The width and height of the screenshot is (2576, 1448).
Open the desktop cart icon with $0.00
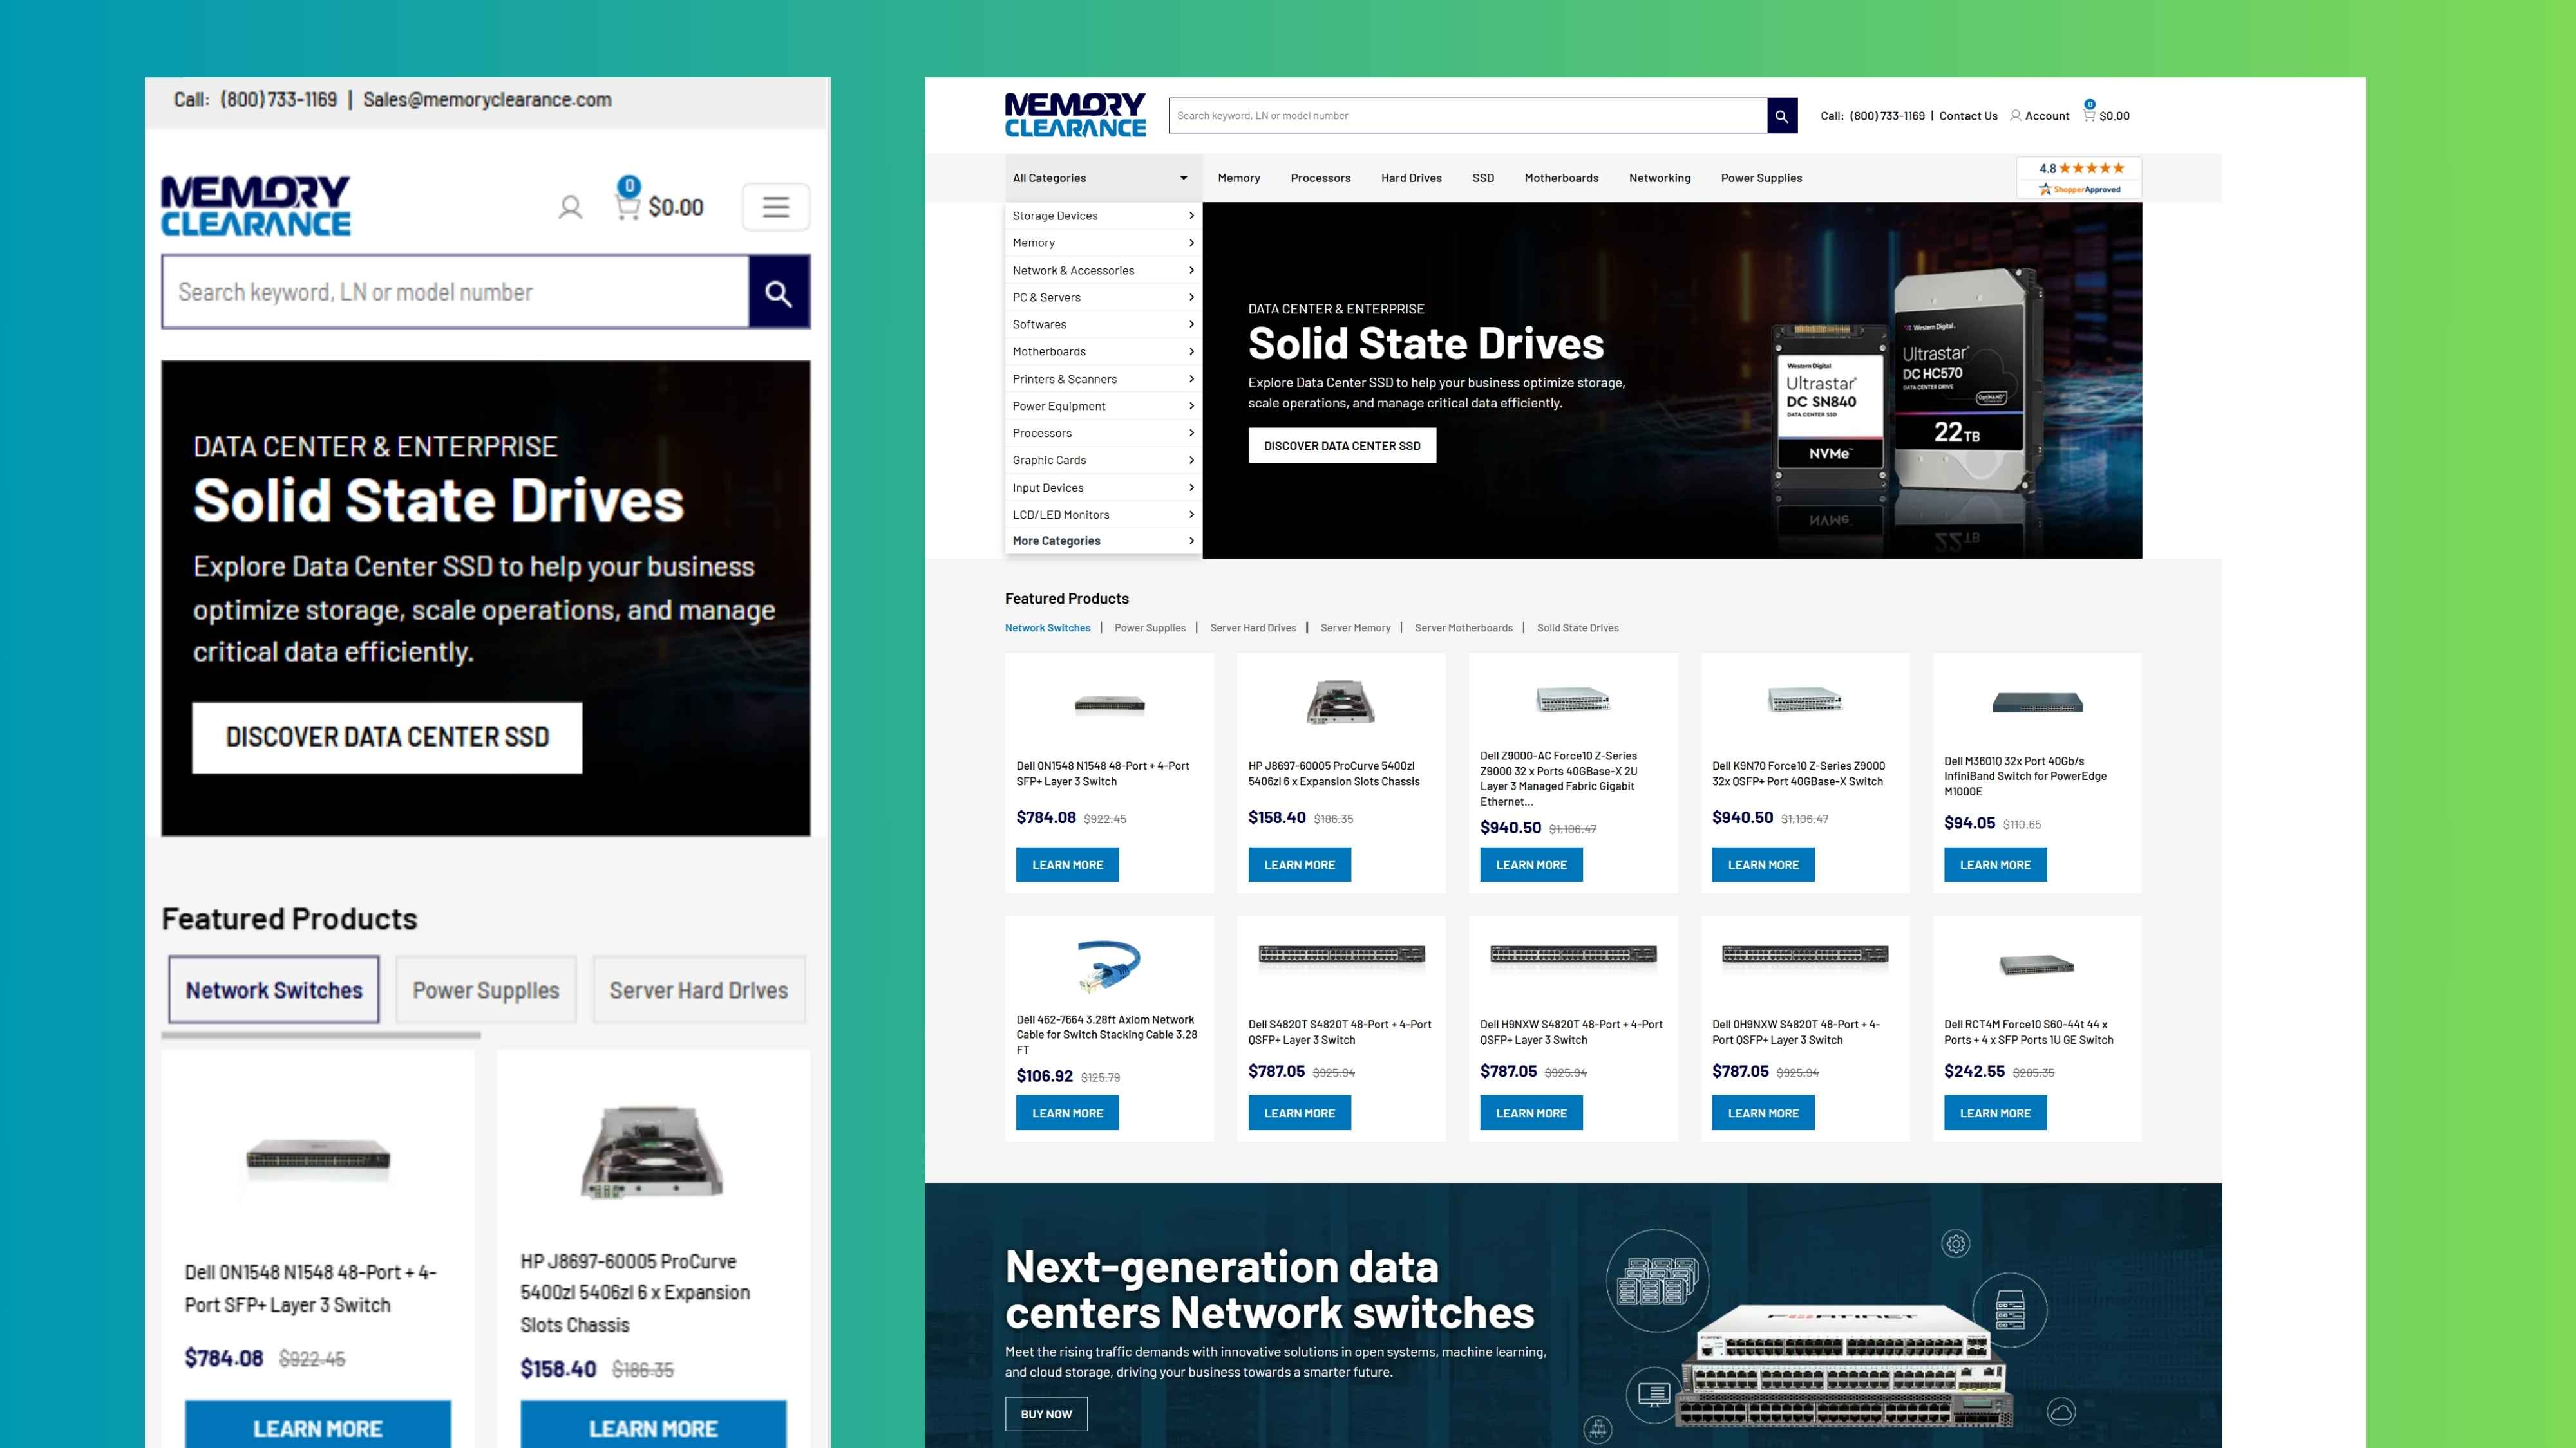2106,114
